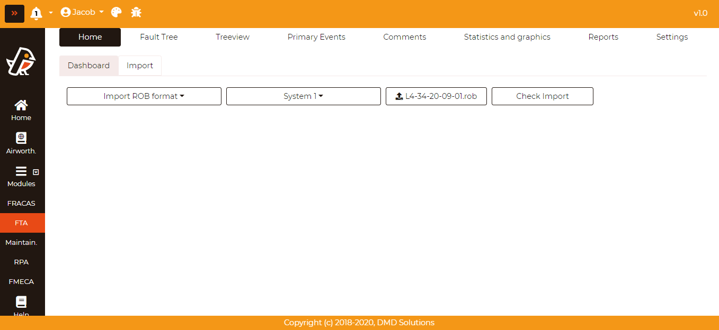This screenshot has width=719, height=330.
Task: Expand the Jacob user menu
Action: 82,12
